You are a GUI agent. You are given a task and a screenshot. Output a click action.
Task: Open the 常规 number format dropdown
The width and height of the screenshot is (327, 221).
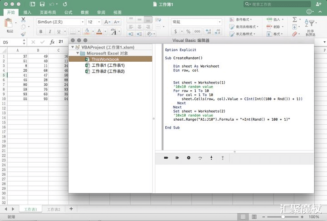point(220,22)
